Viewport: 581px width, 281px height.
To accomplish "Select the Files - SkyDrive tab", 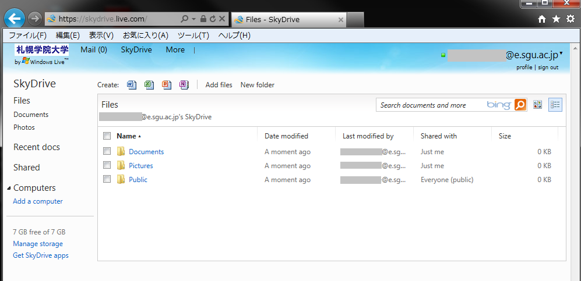I will 289,20.
